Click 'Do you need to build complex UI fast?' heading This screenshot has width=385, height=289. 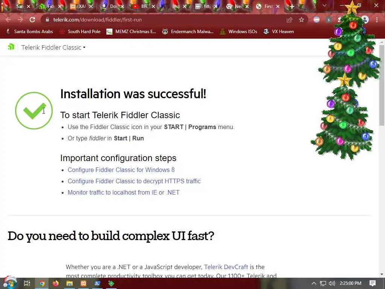coord(111,236)
